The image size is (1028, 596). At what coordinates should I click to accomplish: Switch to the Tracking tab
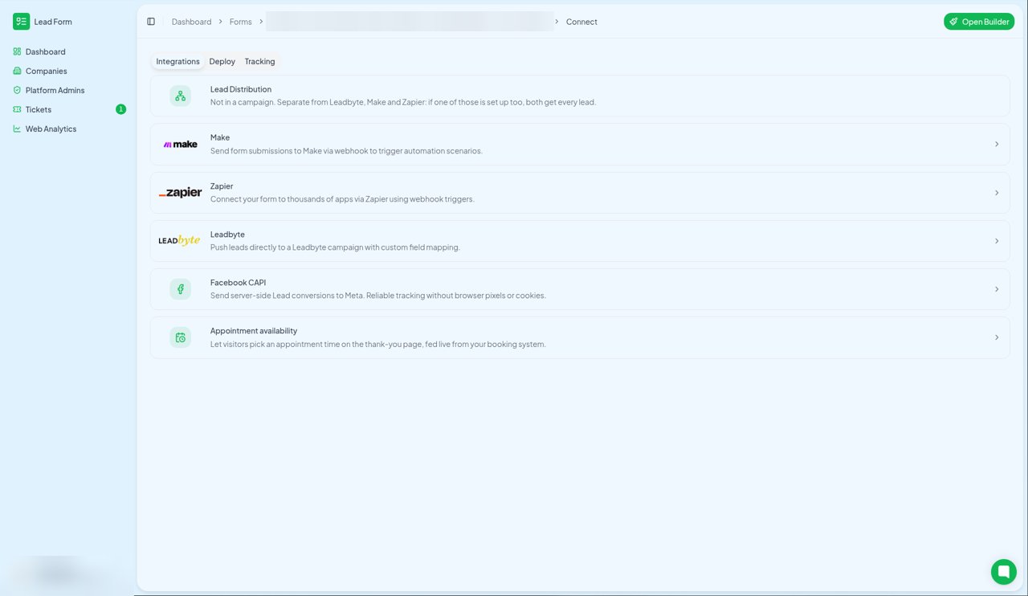[x=259, y=61]
